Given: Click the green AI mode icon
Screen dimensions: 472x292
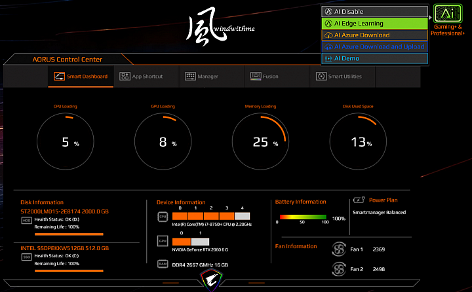Looking at the screenshot, I should coord(448,14).
